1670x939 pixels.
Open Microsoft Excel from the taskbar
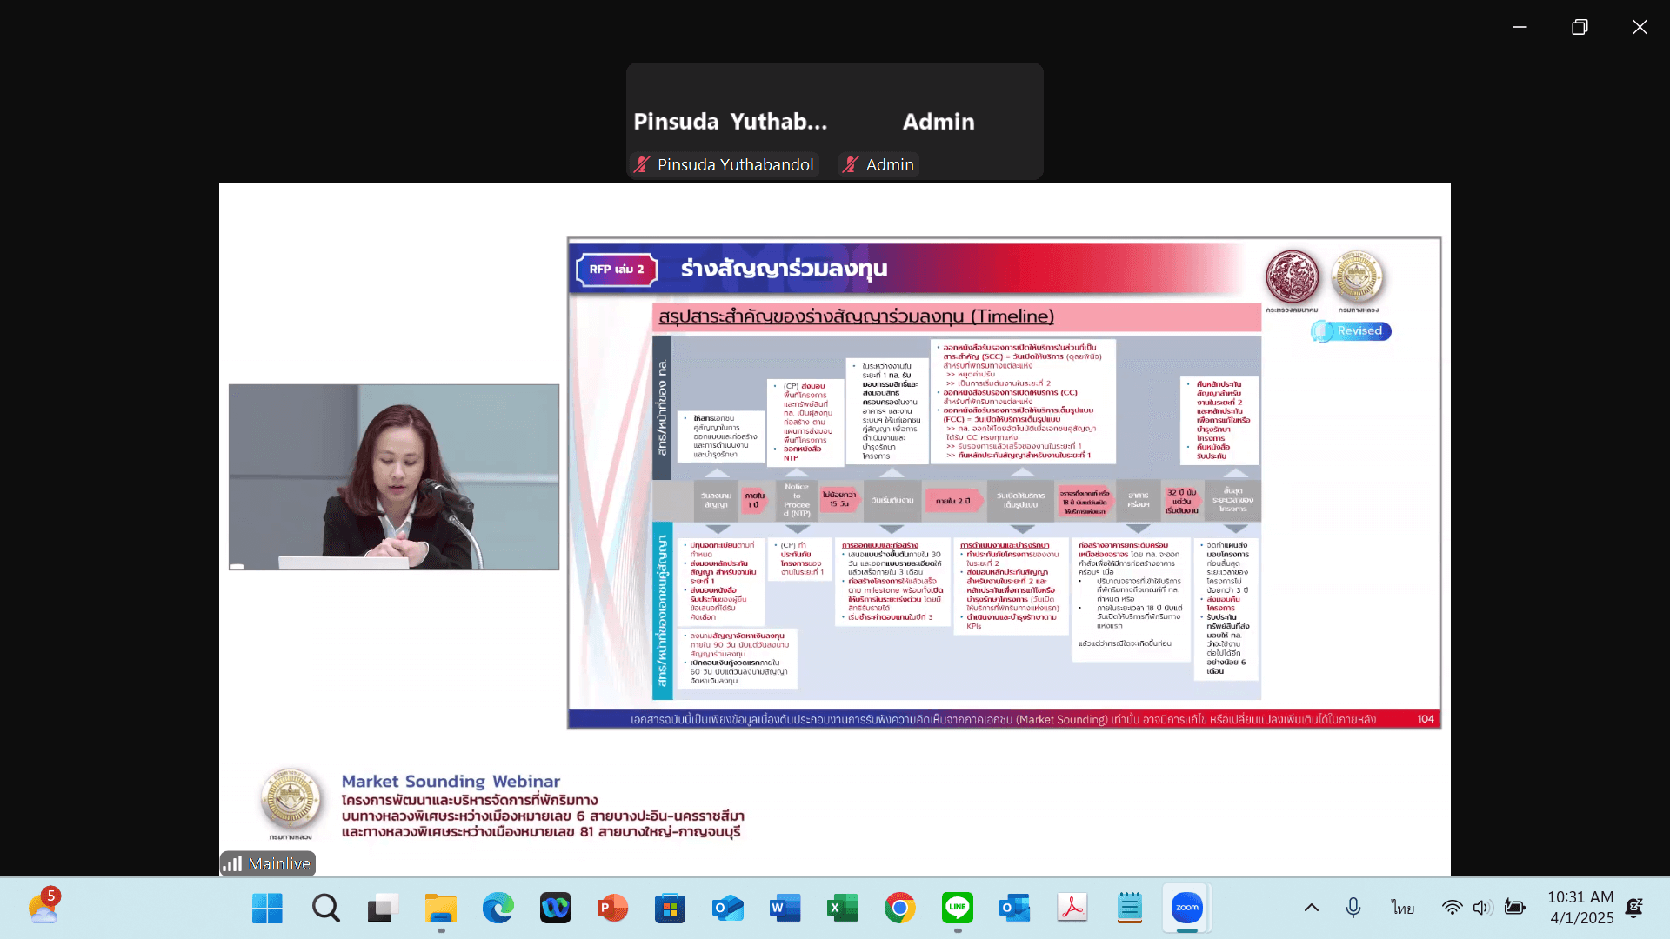843,909
